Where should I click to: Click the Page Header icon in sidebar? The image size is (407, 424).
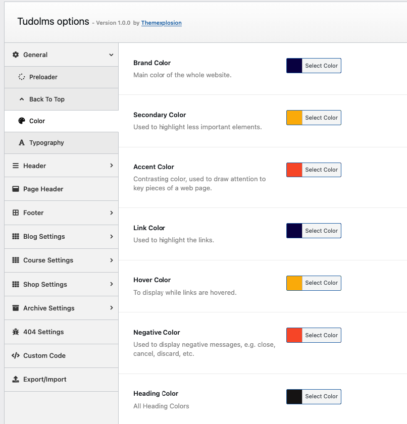tap(16, 189)
